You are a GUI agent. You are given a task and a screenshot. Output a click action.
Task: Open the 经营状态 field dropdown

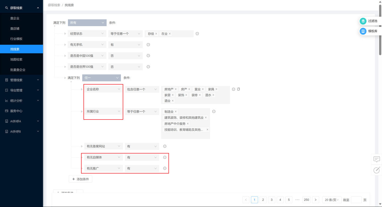[x=87, y=34]
